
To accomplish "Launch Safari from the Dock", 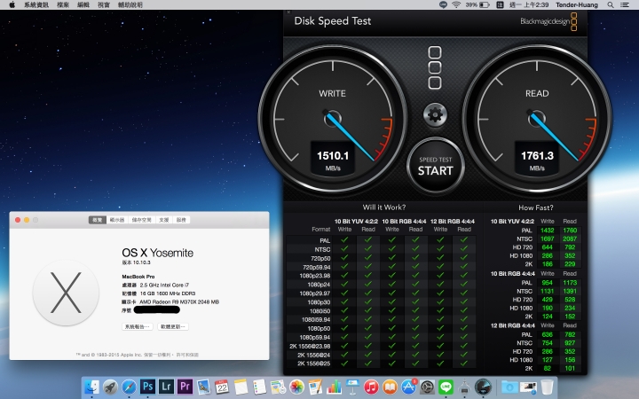I will pyautogui.click(x=129, y=387).
